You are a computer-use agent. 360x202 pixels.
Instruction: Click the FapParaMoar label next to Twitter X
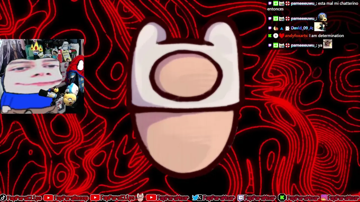(x=219, y=198)
